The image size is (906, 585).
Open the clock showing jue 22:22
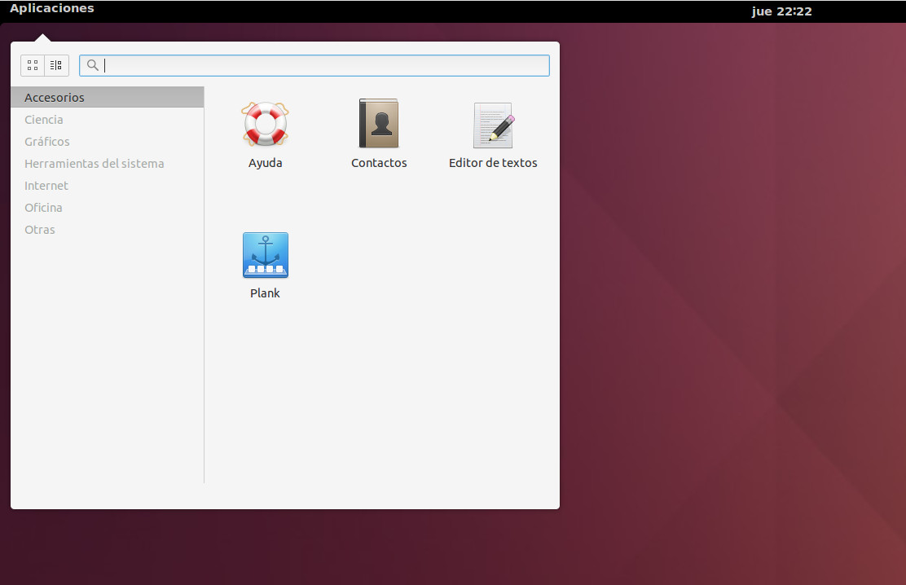tap(781, 11)
